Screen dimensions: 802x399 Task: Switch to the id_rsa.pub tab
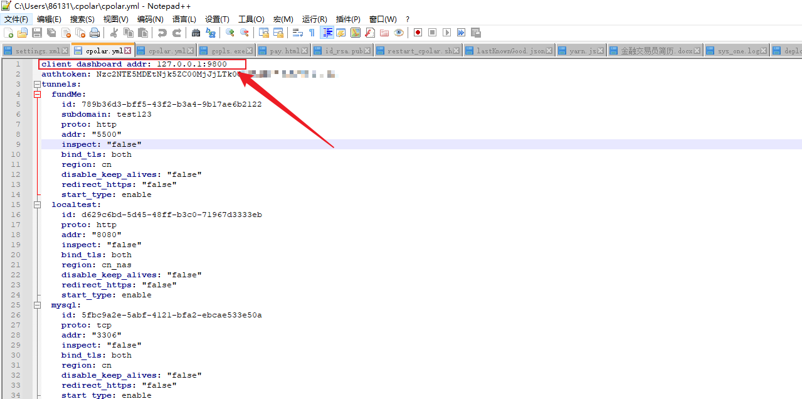343,51
